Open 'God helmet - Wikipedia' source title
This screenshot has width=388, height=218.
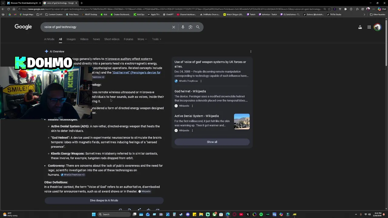click(190, 91)
